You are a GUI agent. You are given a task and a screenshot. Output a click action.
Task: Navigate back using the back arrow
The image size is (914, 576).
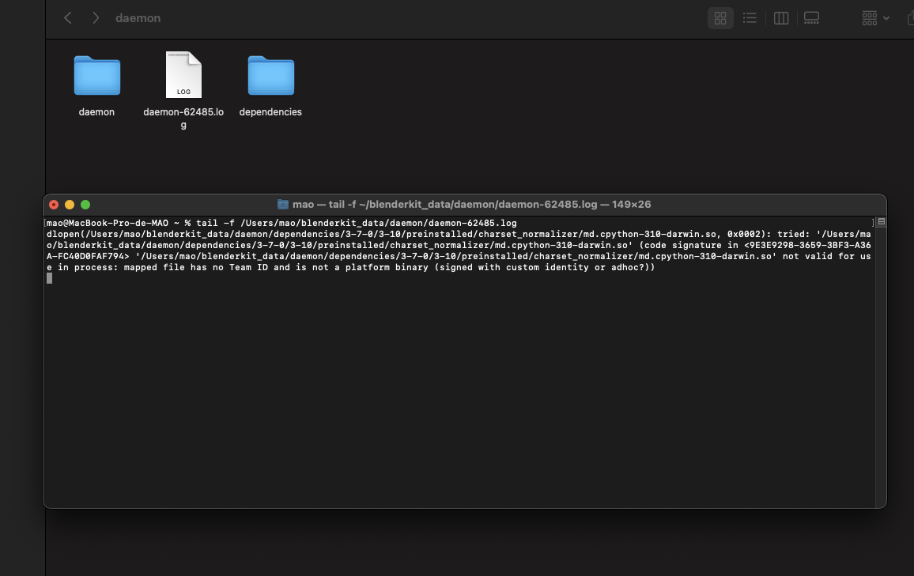tap(67, 17)
